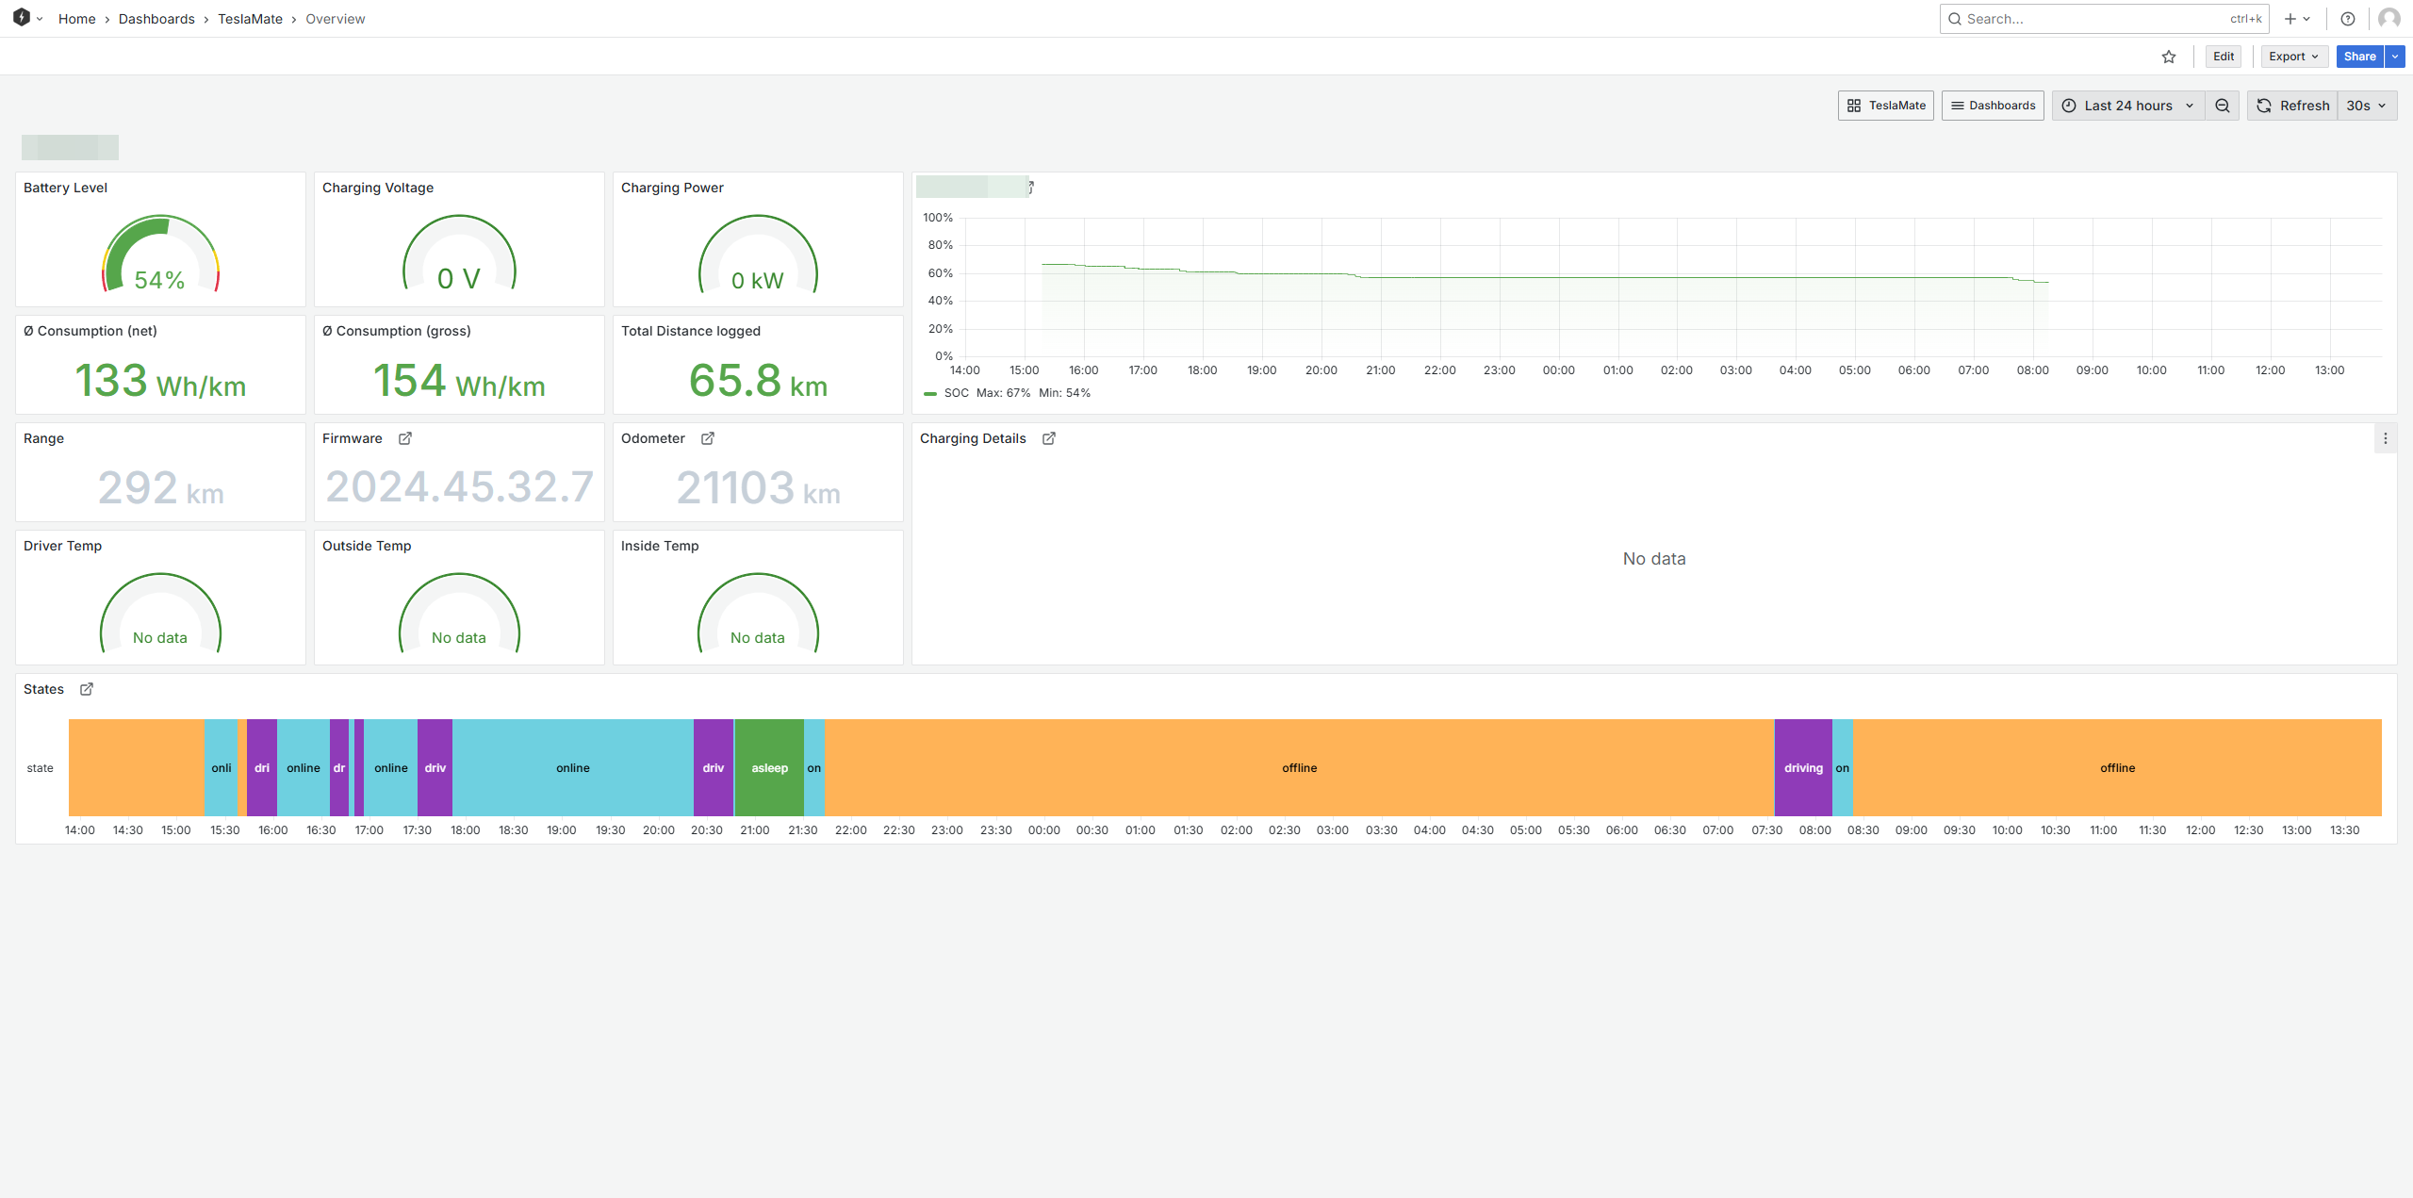The width and height of the screenshot is (2413, 1198).
Task: Open Firmware panel external link icon
Action: tap(405, 438)
